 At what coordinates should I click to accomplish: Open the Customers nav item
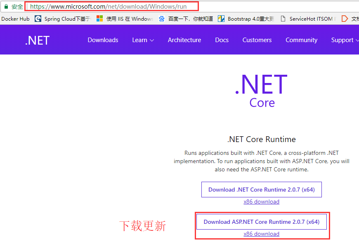257,40
